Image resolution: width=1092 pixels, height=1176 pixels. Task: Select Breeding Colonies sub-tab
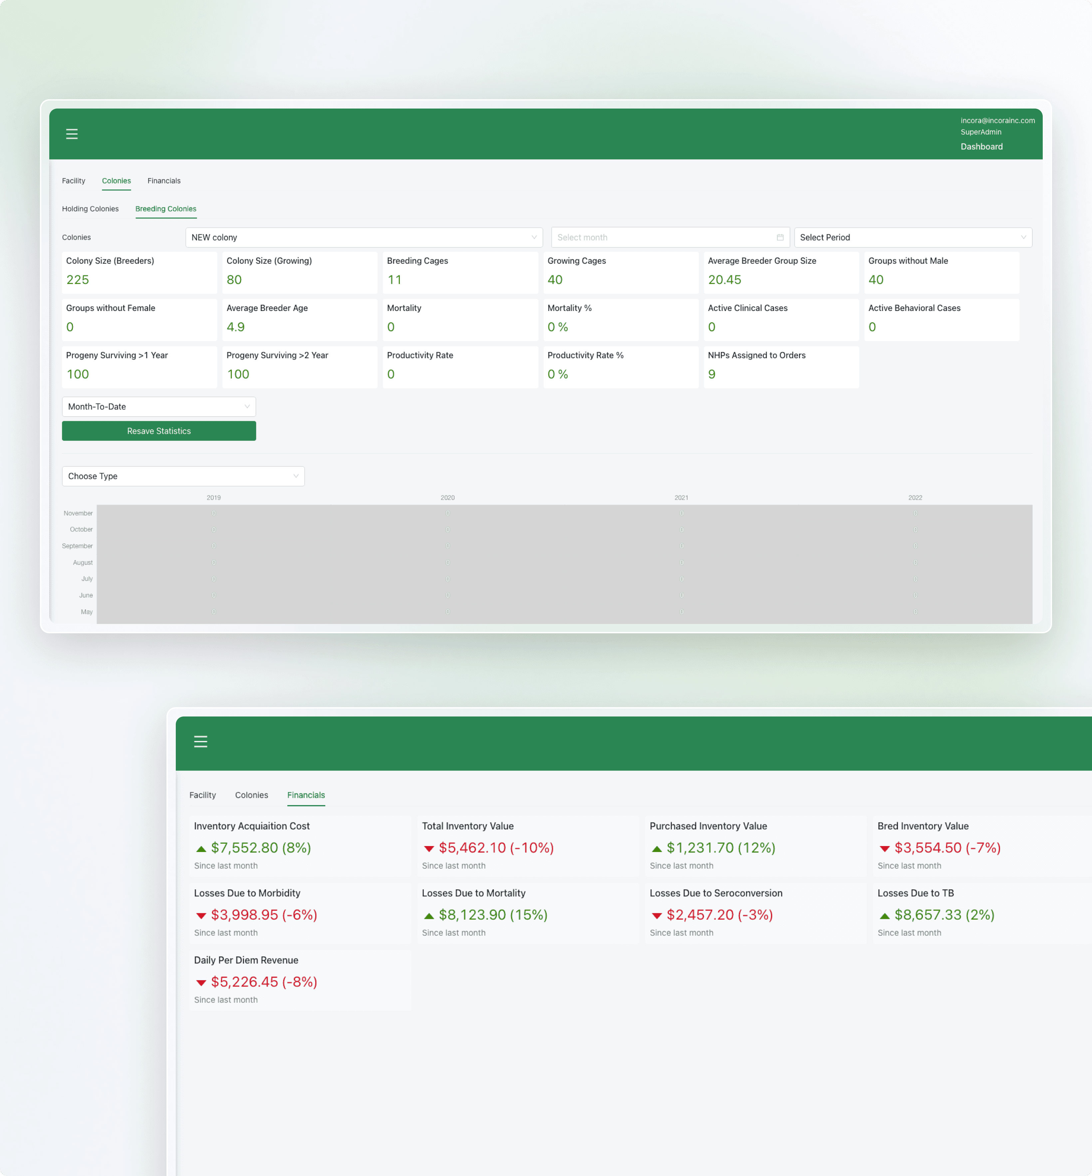[166, 209]
